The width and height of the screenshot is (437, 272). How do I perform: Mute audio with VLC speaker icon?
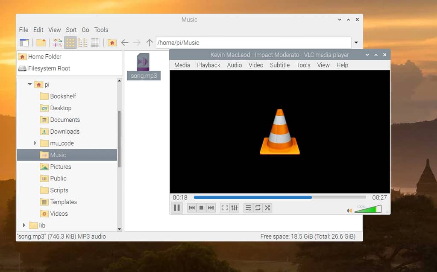[x=349, y=211]
